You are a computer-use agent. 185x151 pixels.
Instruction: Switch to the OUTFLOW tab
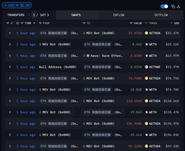point(161,15)
